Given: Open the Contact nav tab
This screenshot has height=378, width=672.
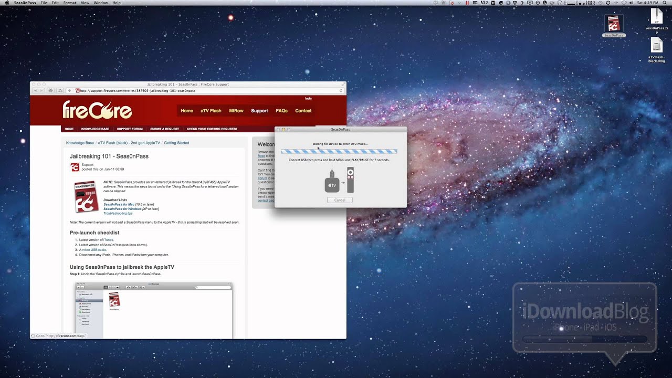Looking at the screenshot, I should tap(303, 111).
